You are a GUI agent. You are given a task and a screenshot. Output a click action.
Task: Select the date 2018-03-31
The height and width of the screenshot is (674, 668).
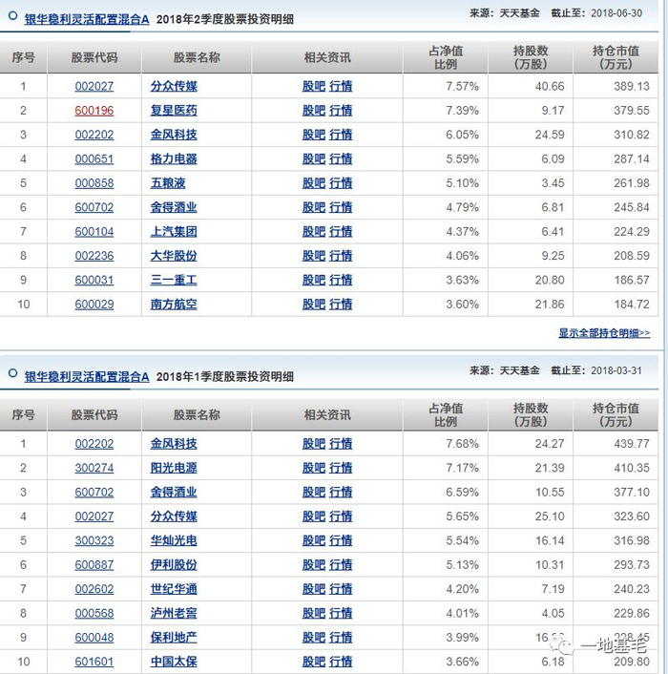[x=616, y=370]
